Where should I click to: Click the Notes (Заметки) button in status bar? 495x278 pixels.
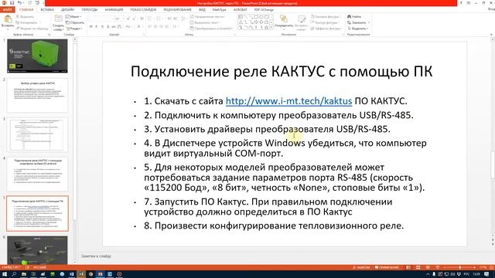361,268
